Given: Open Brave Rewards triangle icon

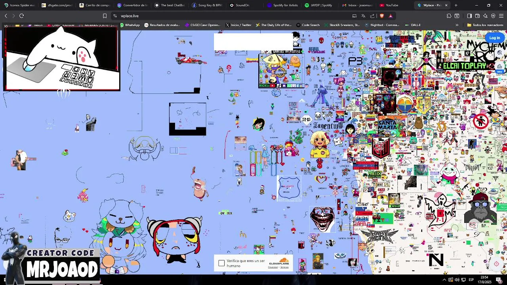Looking at the screenshot, I should click(x=391, y=16).
